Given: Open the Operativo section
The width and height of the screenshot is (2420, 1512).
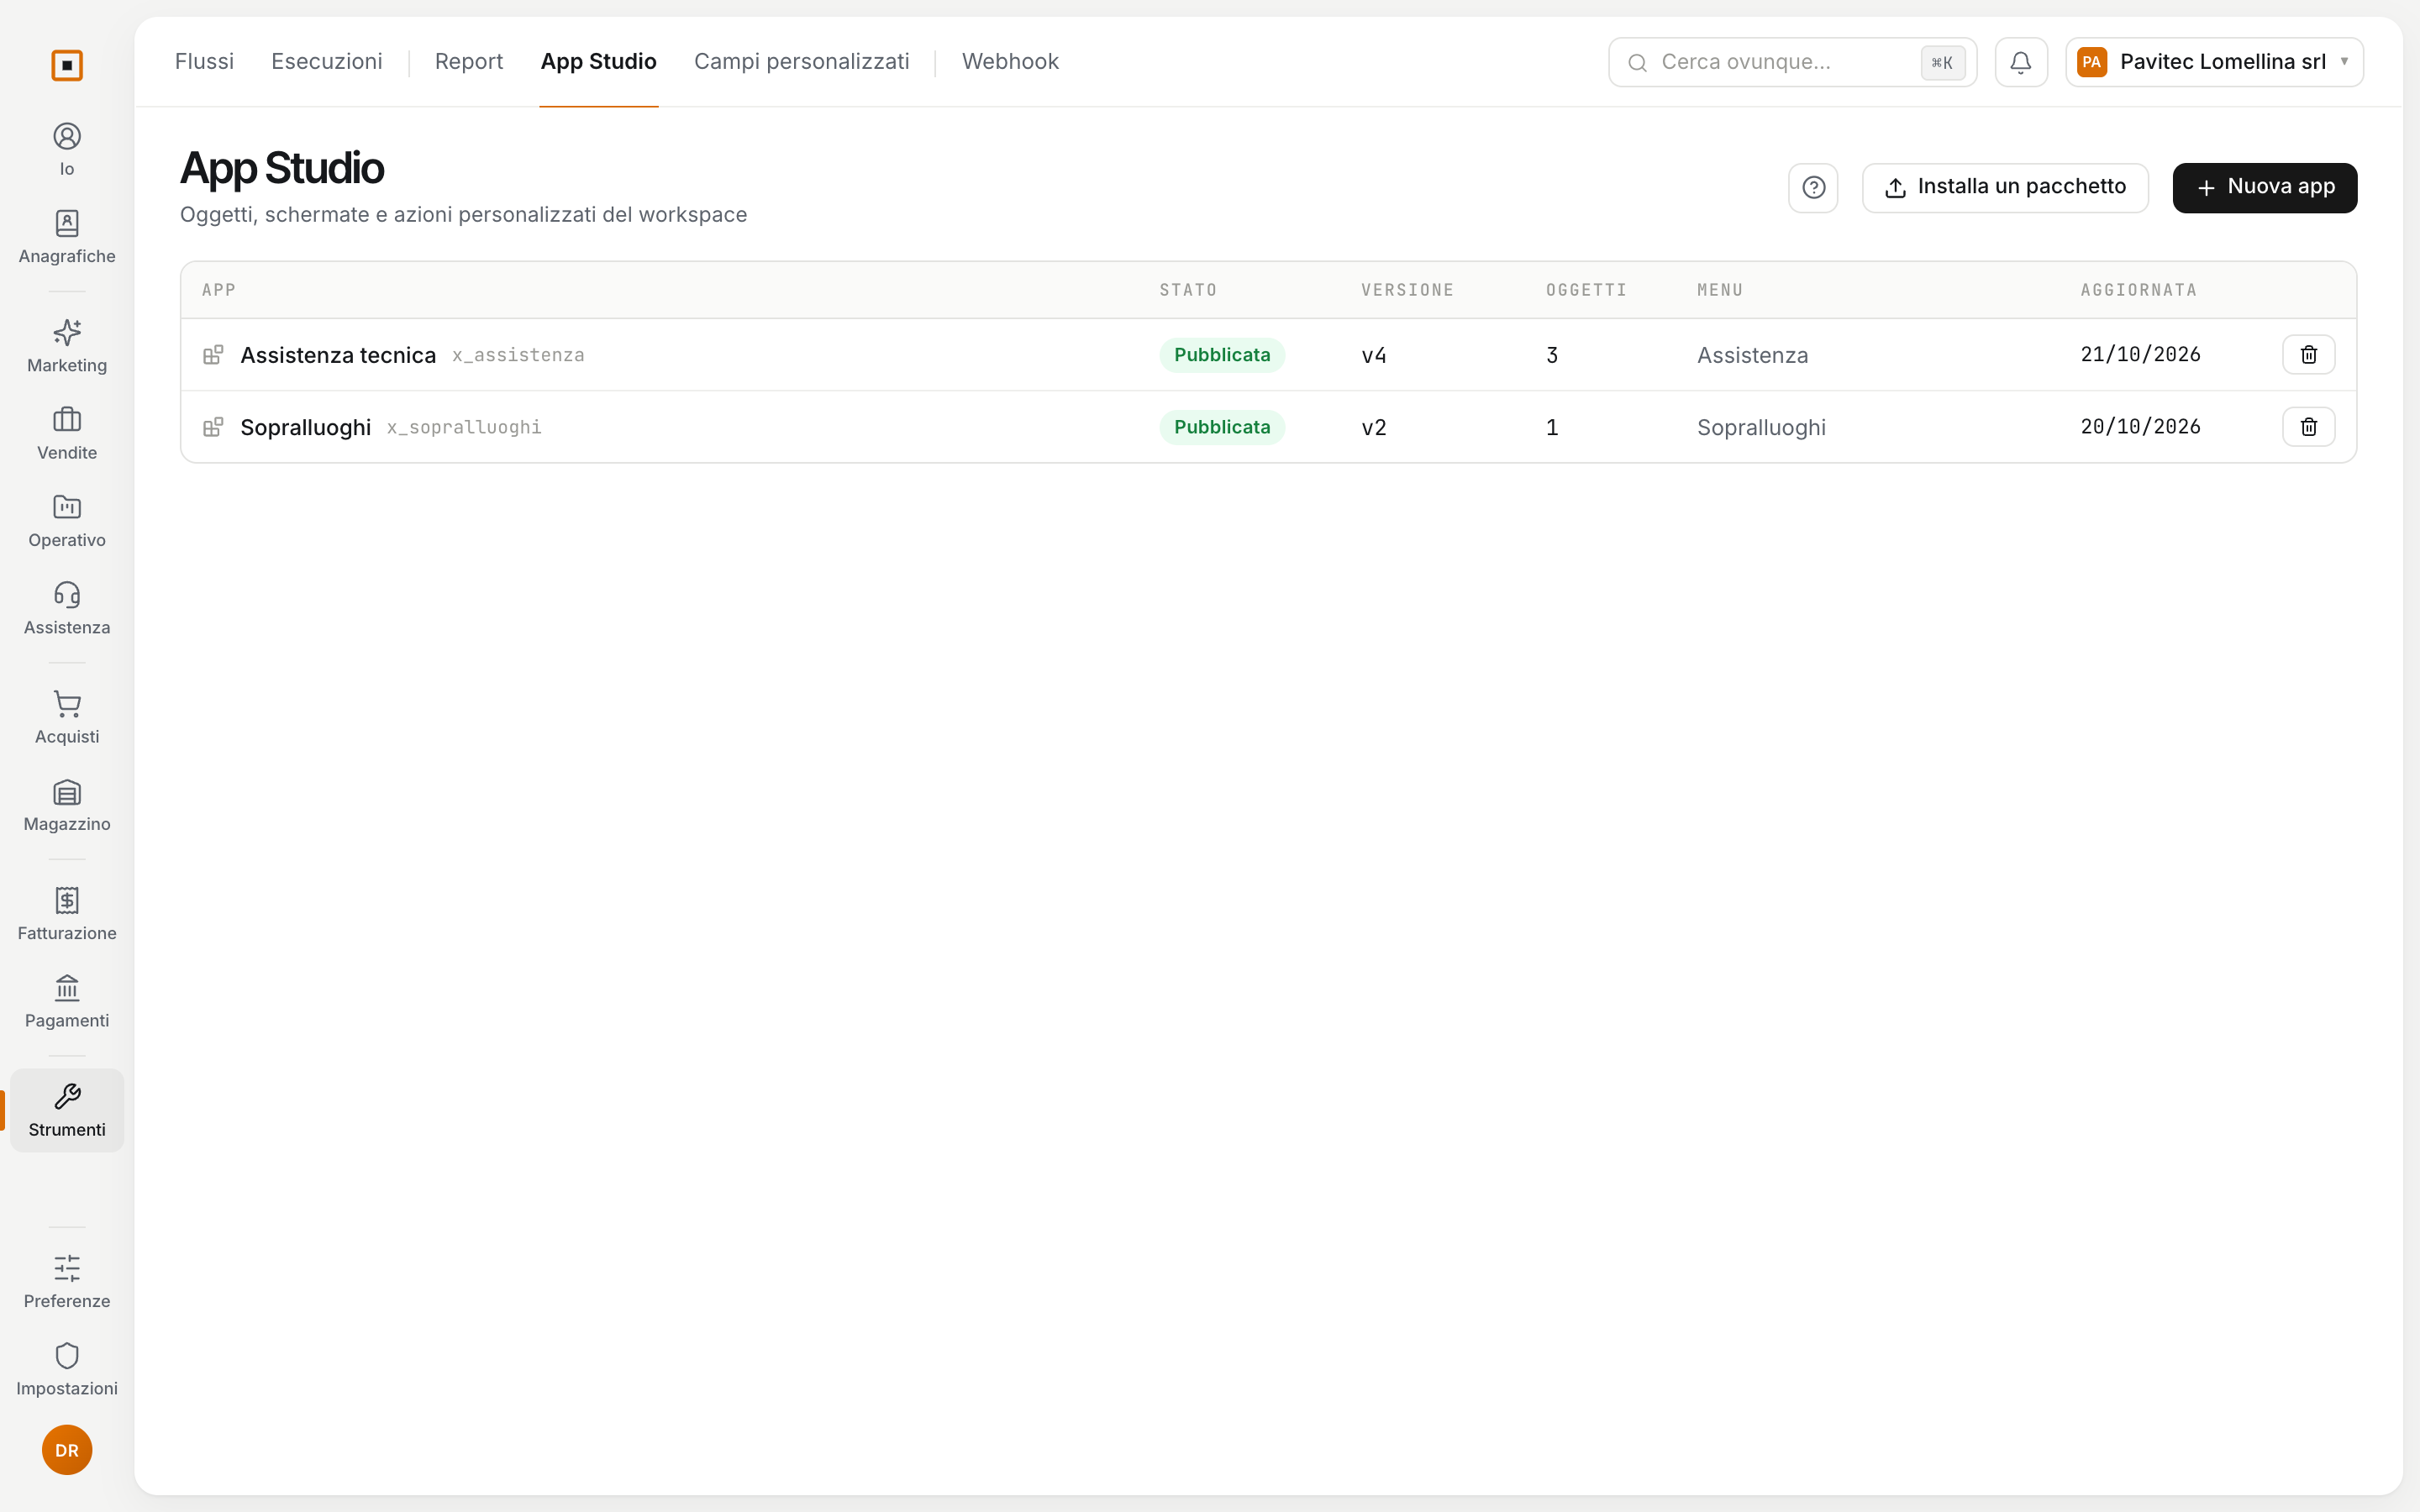Looking at the screenshot, I should [x=67, y=521].
